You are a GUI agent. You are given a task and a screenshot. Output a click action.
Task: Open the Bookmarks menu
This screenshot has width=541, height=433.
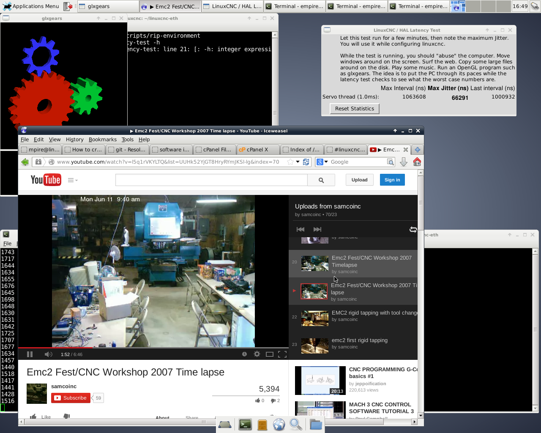pyautogui.click(x=103, y=140)
